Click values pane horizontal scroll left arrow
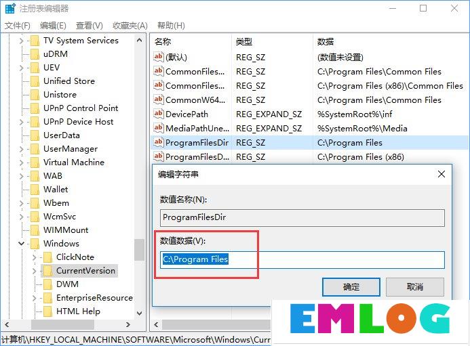The width and height of the screenshot is (470, 346). tap(156, 324)
